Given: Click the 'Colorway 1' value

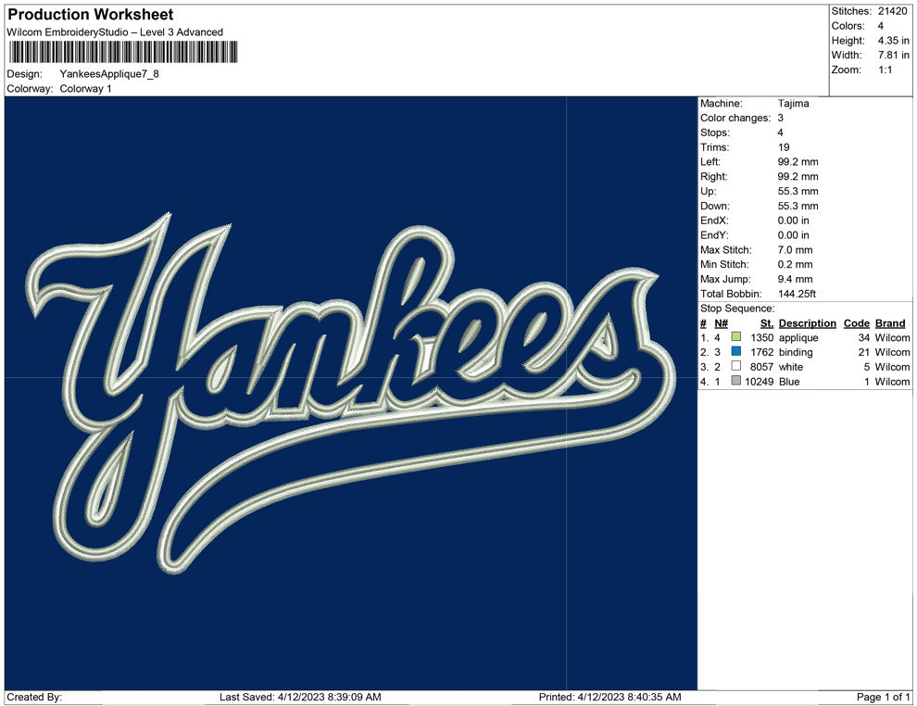Looking at the screenshot, I should click(x=85, y=89).
